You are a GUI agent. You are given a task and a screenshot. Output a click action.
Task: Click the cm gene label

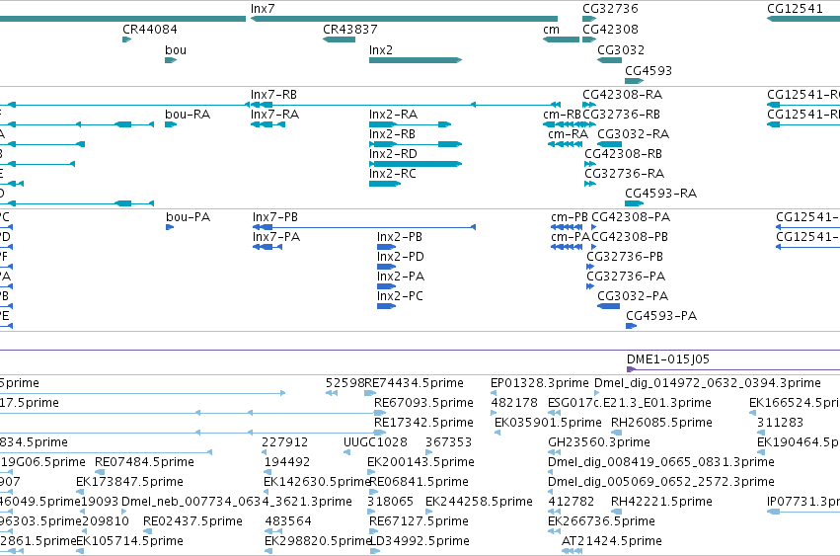click(x=551, y=29)
